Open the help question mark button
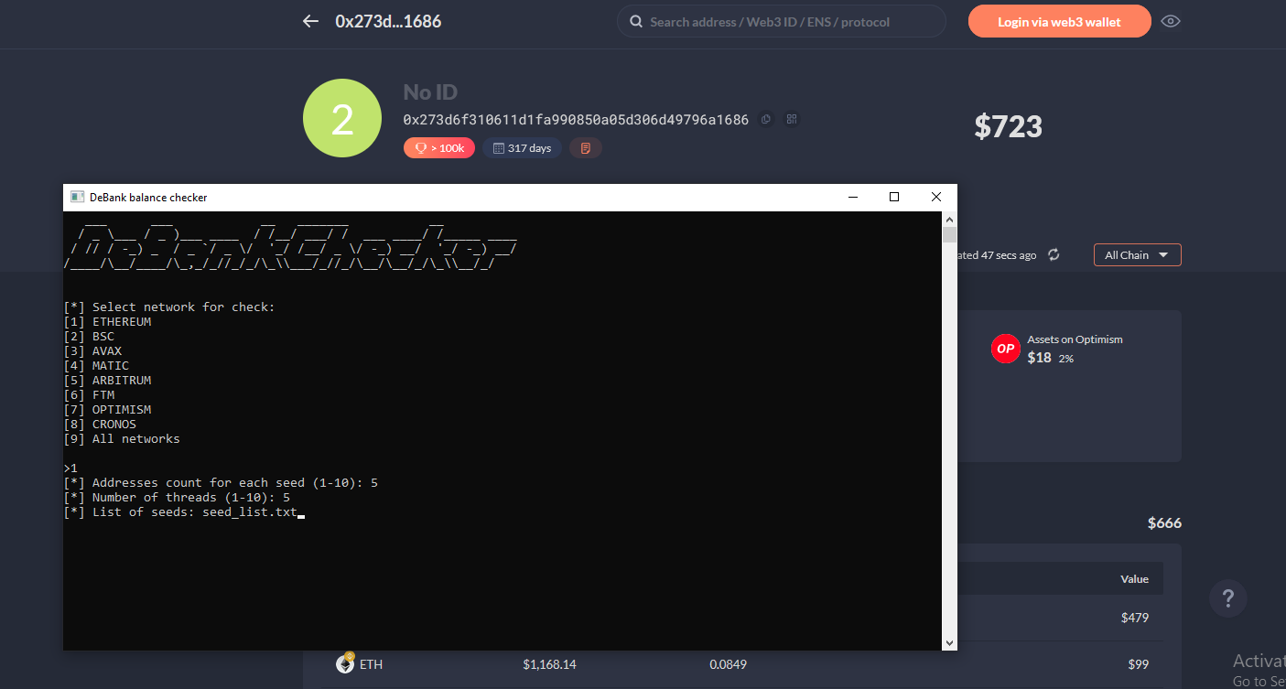 [x=1227, y=599]
